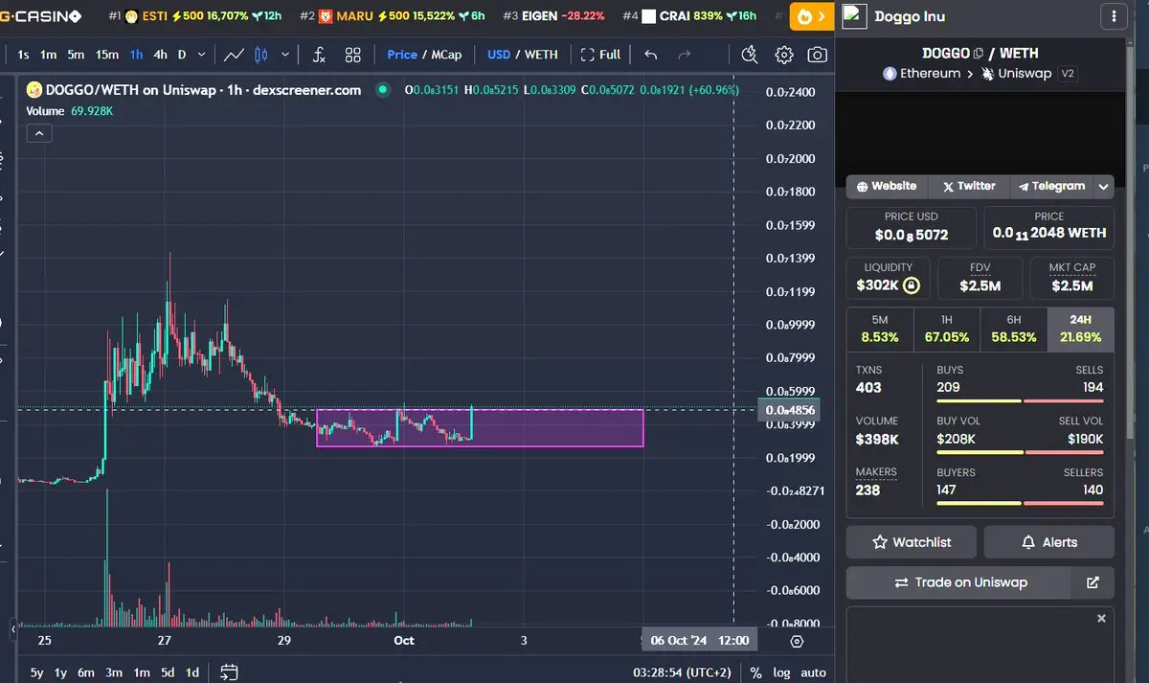The height and width of the screenshot is (683, 1149).
Task: Toggle auto scale on price axis
Action: (x=813, y=672)
